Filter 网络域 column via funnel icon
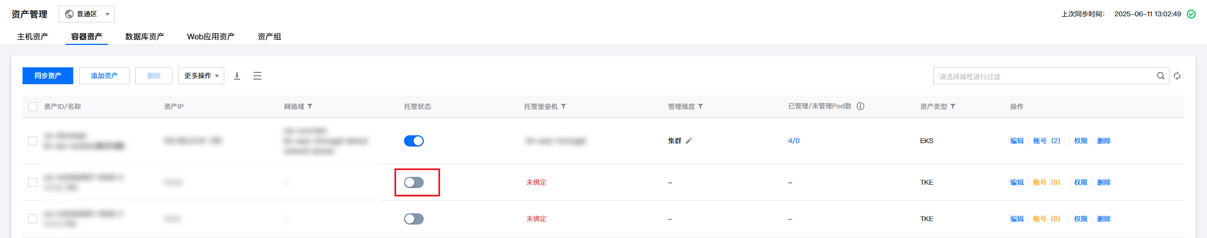The image size is (1207, 238). coord(310,107)
